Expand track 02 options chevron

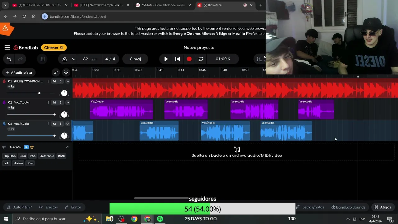coord(67,102)
